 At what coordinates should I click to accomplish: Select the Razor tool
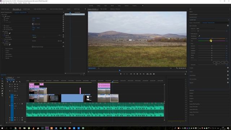click(x=2, y=86)
